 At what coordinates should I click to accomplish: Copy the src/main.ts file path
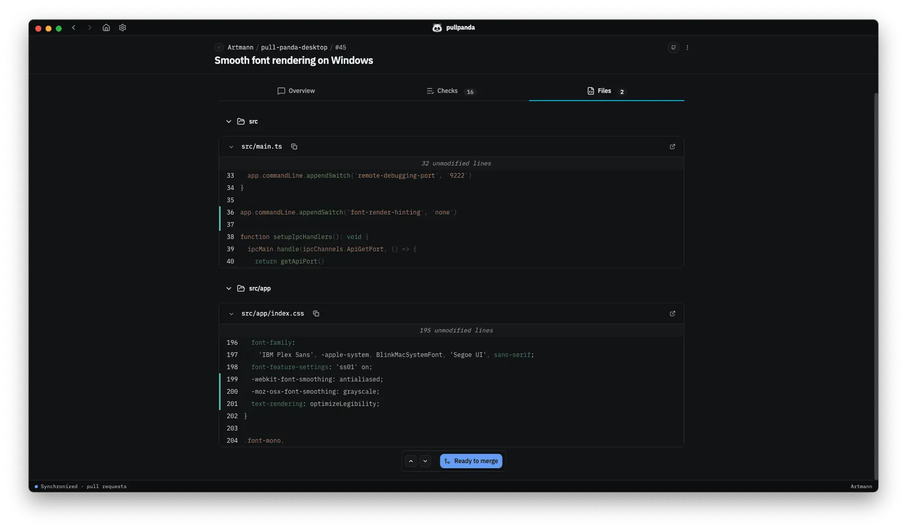coord(294,147)
